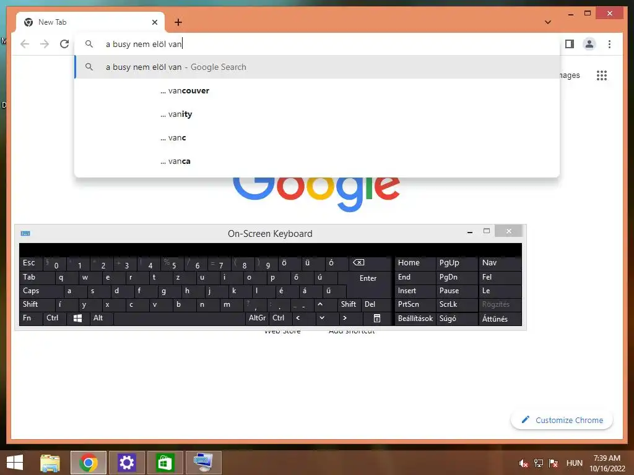Open the settings gear taskbar icon
The image size is (634, 475).
(126, 463)
